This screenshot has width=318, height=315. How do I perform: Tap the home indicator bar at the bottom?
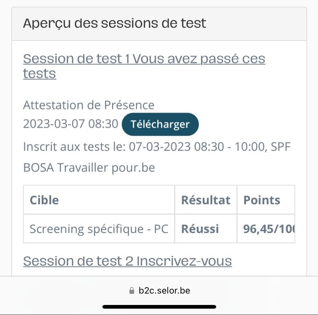[159, 307]
